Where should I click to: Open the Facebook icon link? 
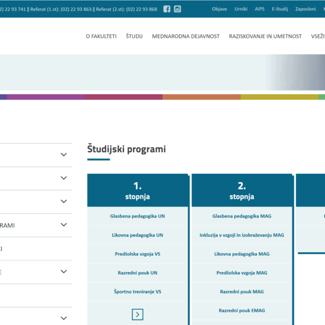(x=167, y=9)
